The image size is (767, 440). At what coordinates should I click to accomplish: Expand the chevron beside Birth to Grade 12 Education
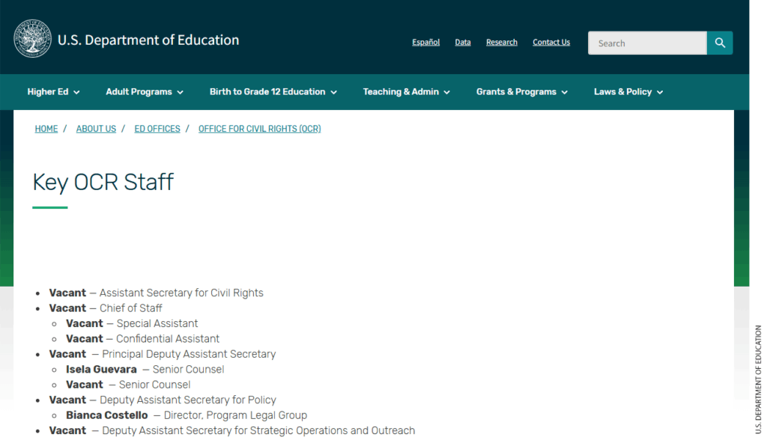tap(333, 92)
